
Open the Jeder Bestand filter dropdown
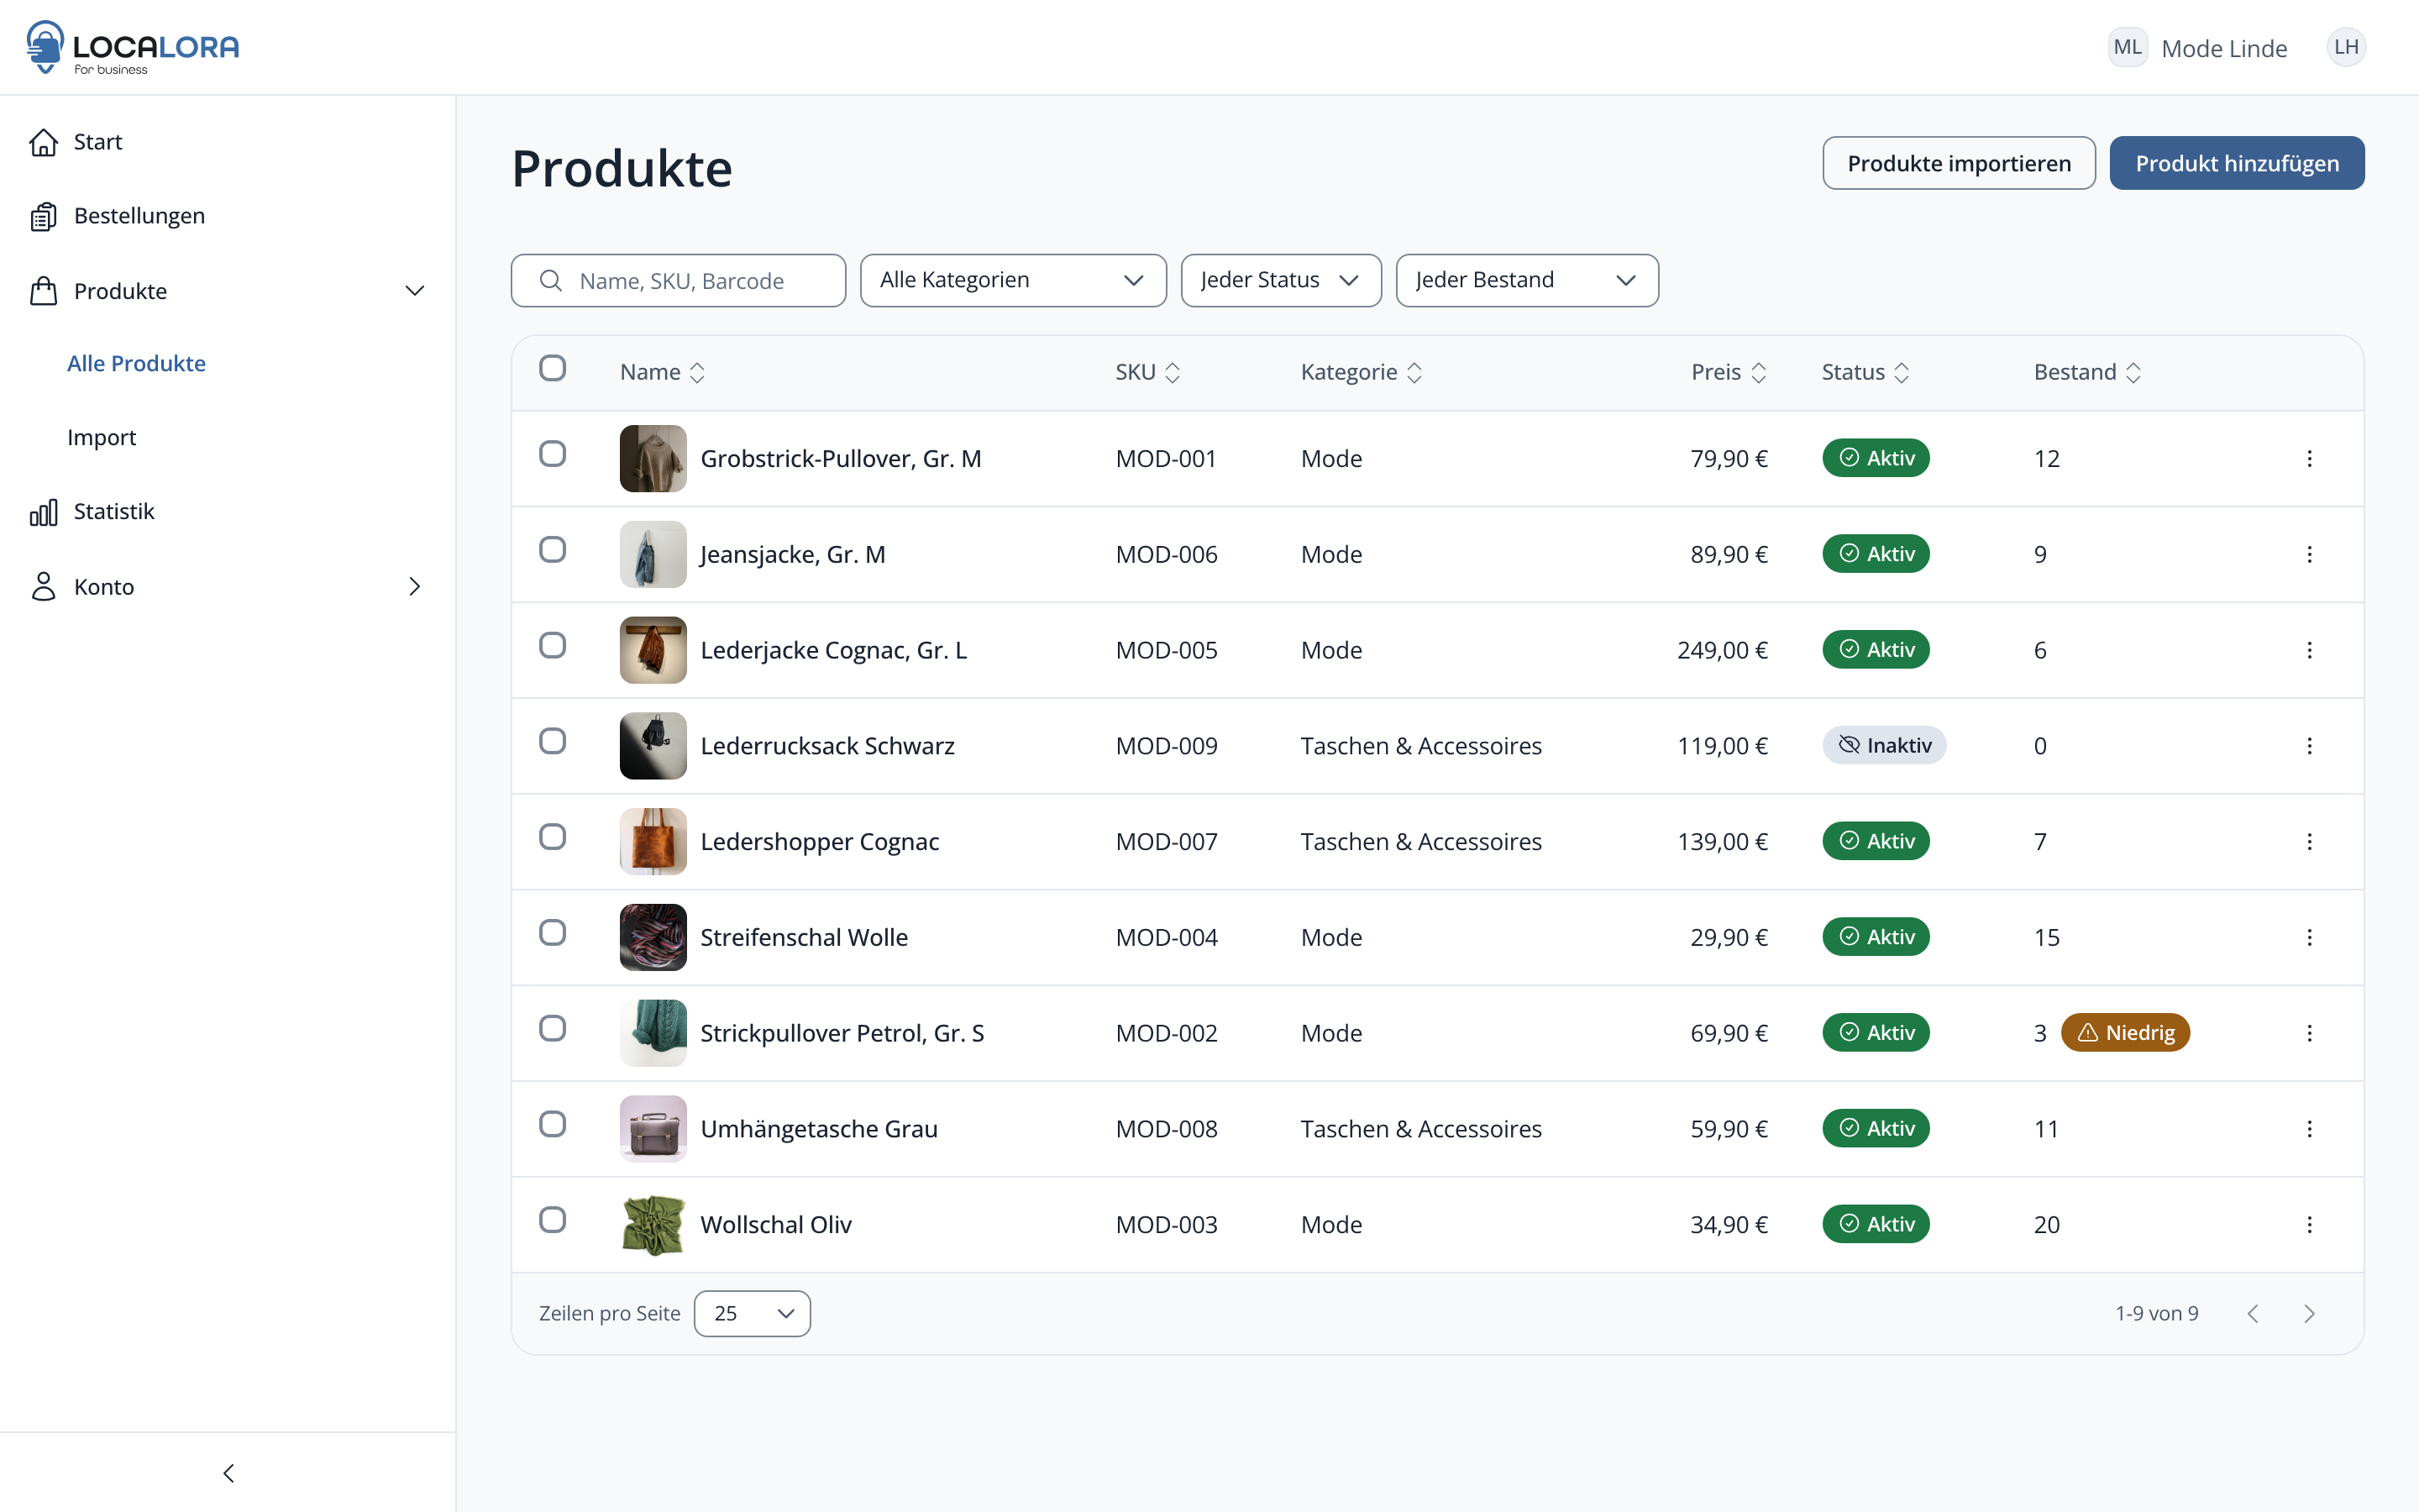(x=1526, y=280)
